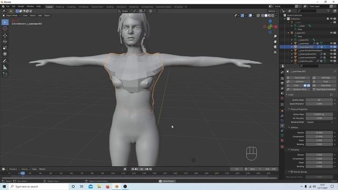
Task: Open the Object Data properties tab
Action: (282, 136)
